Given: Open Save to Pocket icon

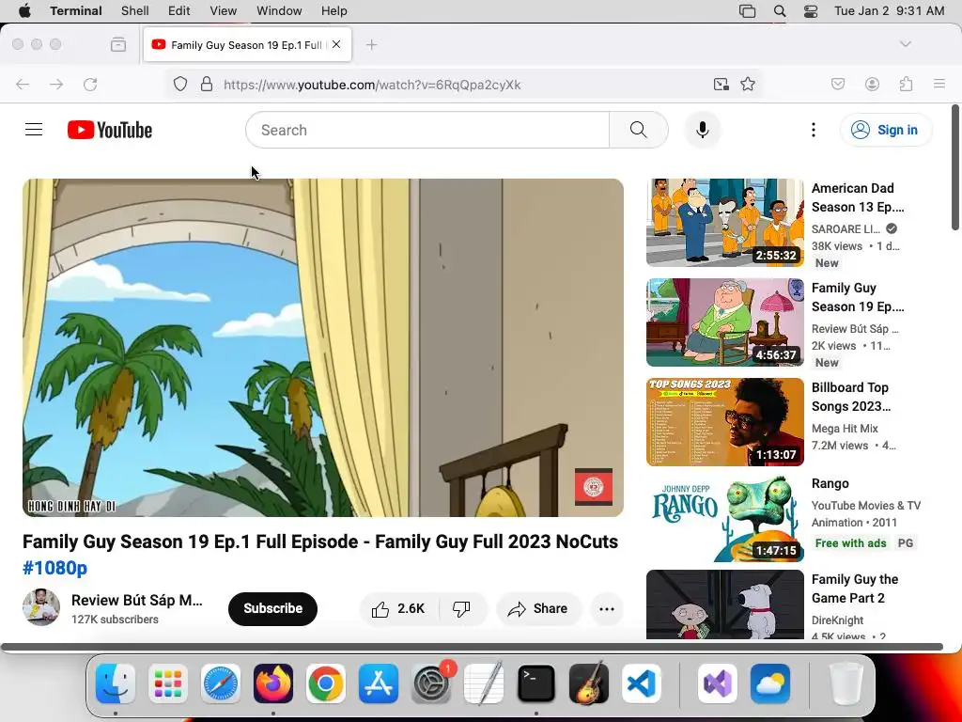Looking at the screenshot, I should (837, 84).
